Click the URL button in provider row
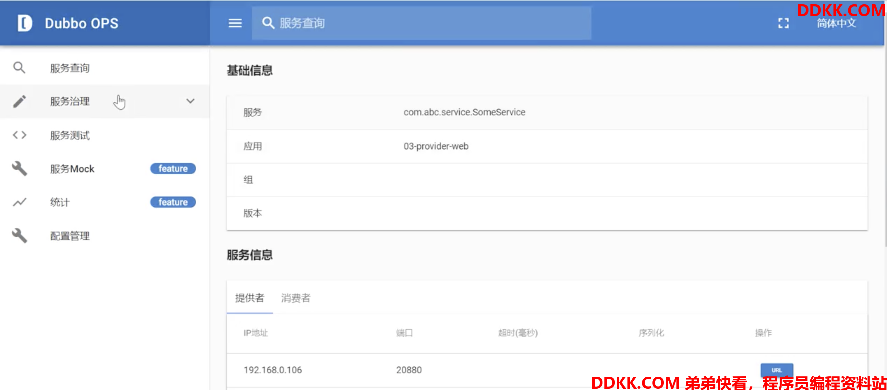The width and height of the screenshot is (887, 390). (x=776, y=370)
